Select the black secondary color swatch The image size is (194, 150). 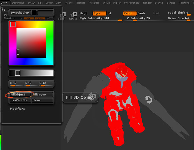(34, 13)
